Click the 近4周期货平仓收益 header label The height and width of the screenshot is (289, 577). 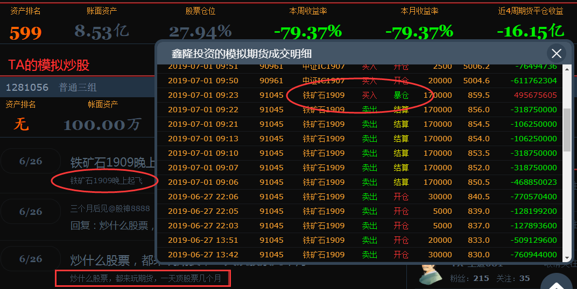[530, 11]
